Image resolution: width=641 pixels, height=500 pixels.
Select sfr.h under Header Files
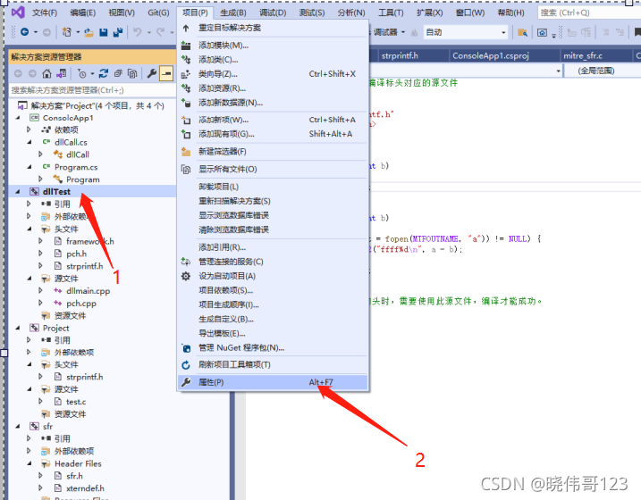pos(74,476)
